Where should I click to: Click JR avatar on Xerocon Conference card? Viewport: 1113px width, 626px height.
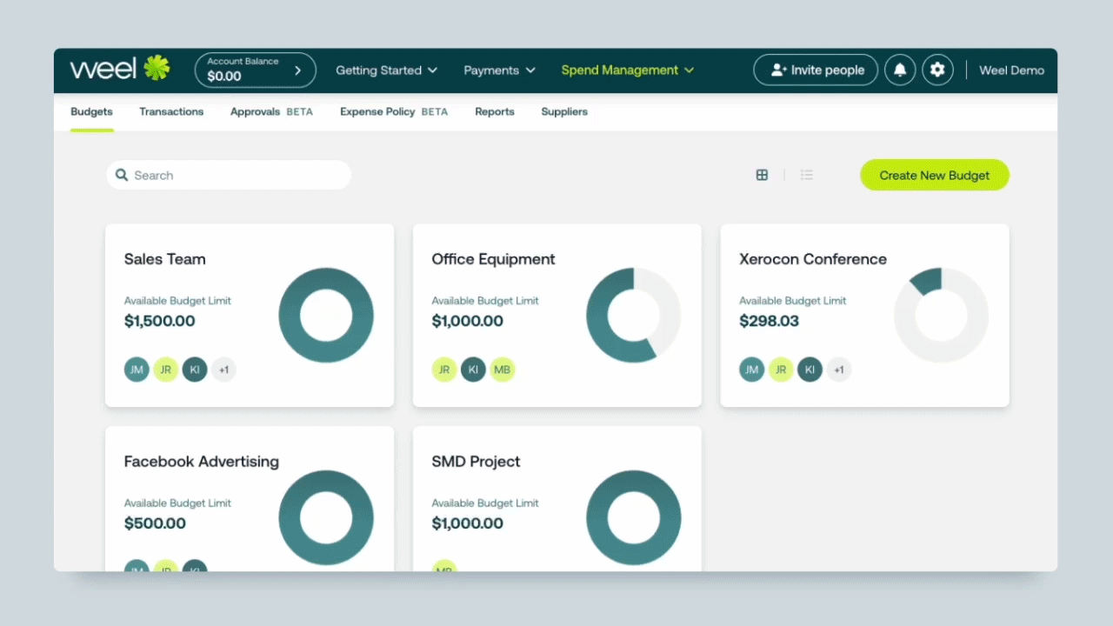(x=781, y=370)
